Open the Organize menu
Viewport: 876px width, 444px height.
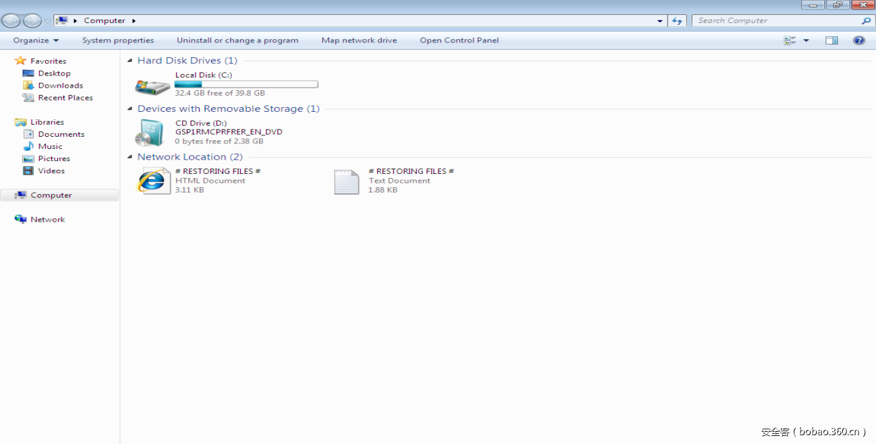(x=36, y=40)
